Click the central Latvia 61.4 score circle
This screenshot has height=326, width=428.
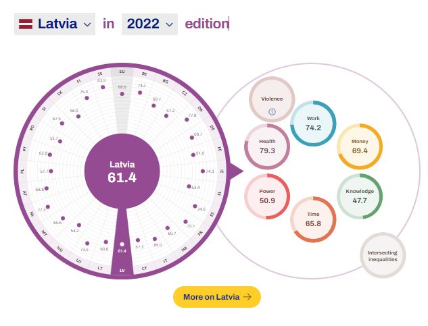tap(122, 171)
